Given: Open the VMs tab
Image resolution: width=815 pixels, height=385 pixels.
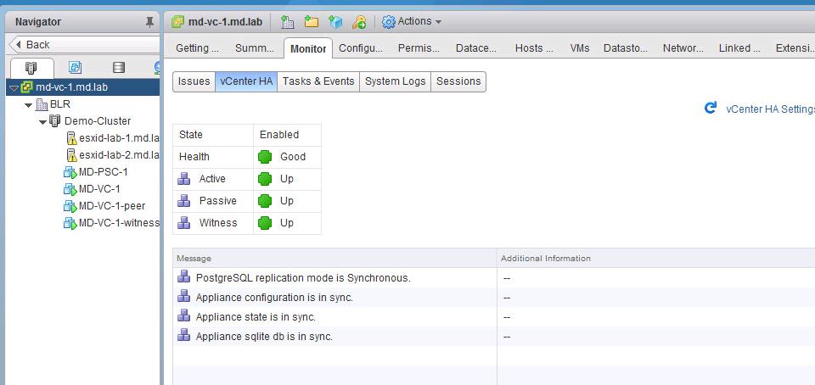Looking at the screenshot, I should tap(580, 48).
